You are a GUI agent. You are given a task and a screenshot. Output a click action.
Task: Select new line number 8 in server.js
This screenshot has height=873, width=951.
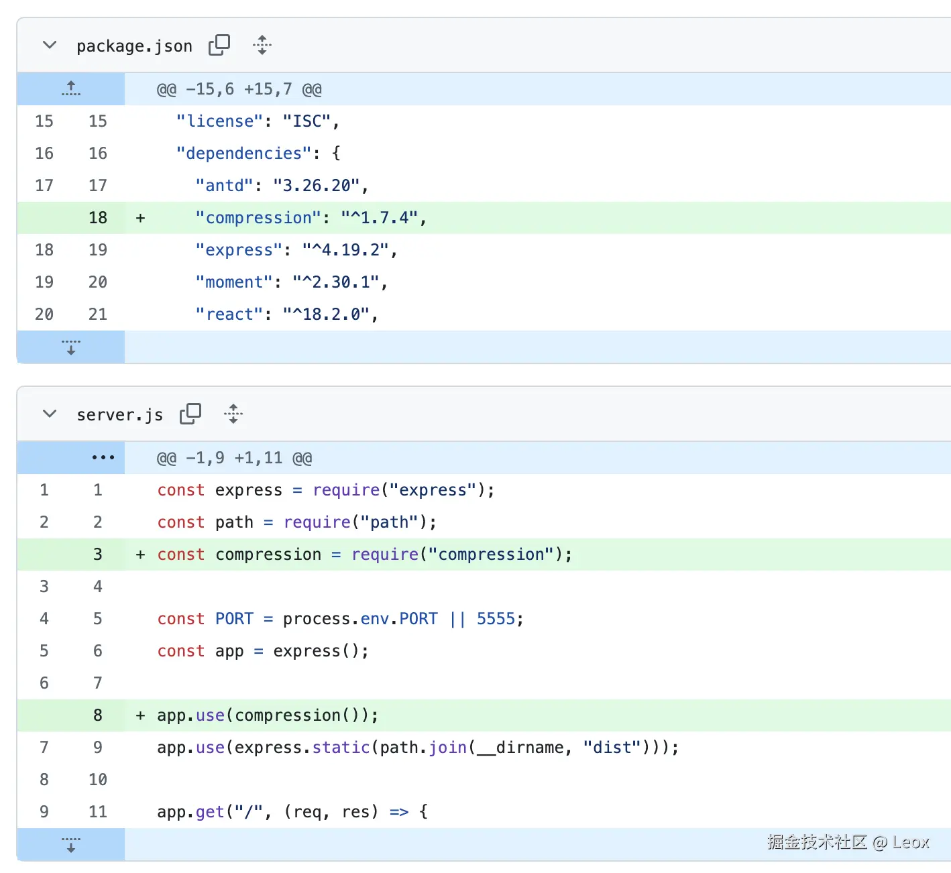click(98, 715)
